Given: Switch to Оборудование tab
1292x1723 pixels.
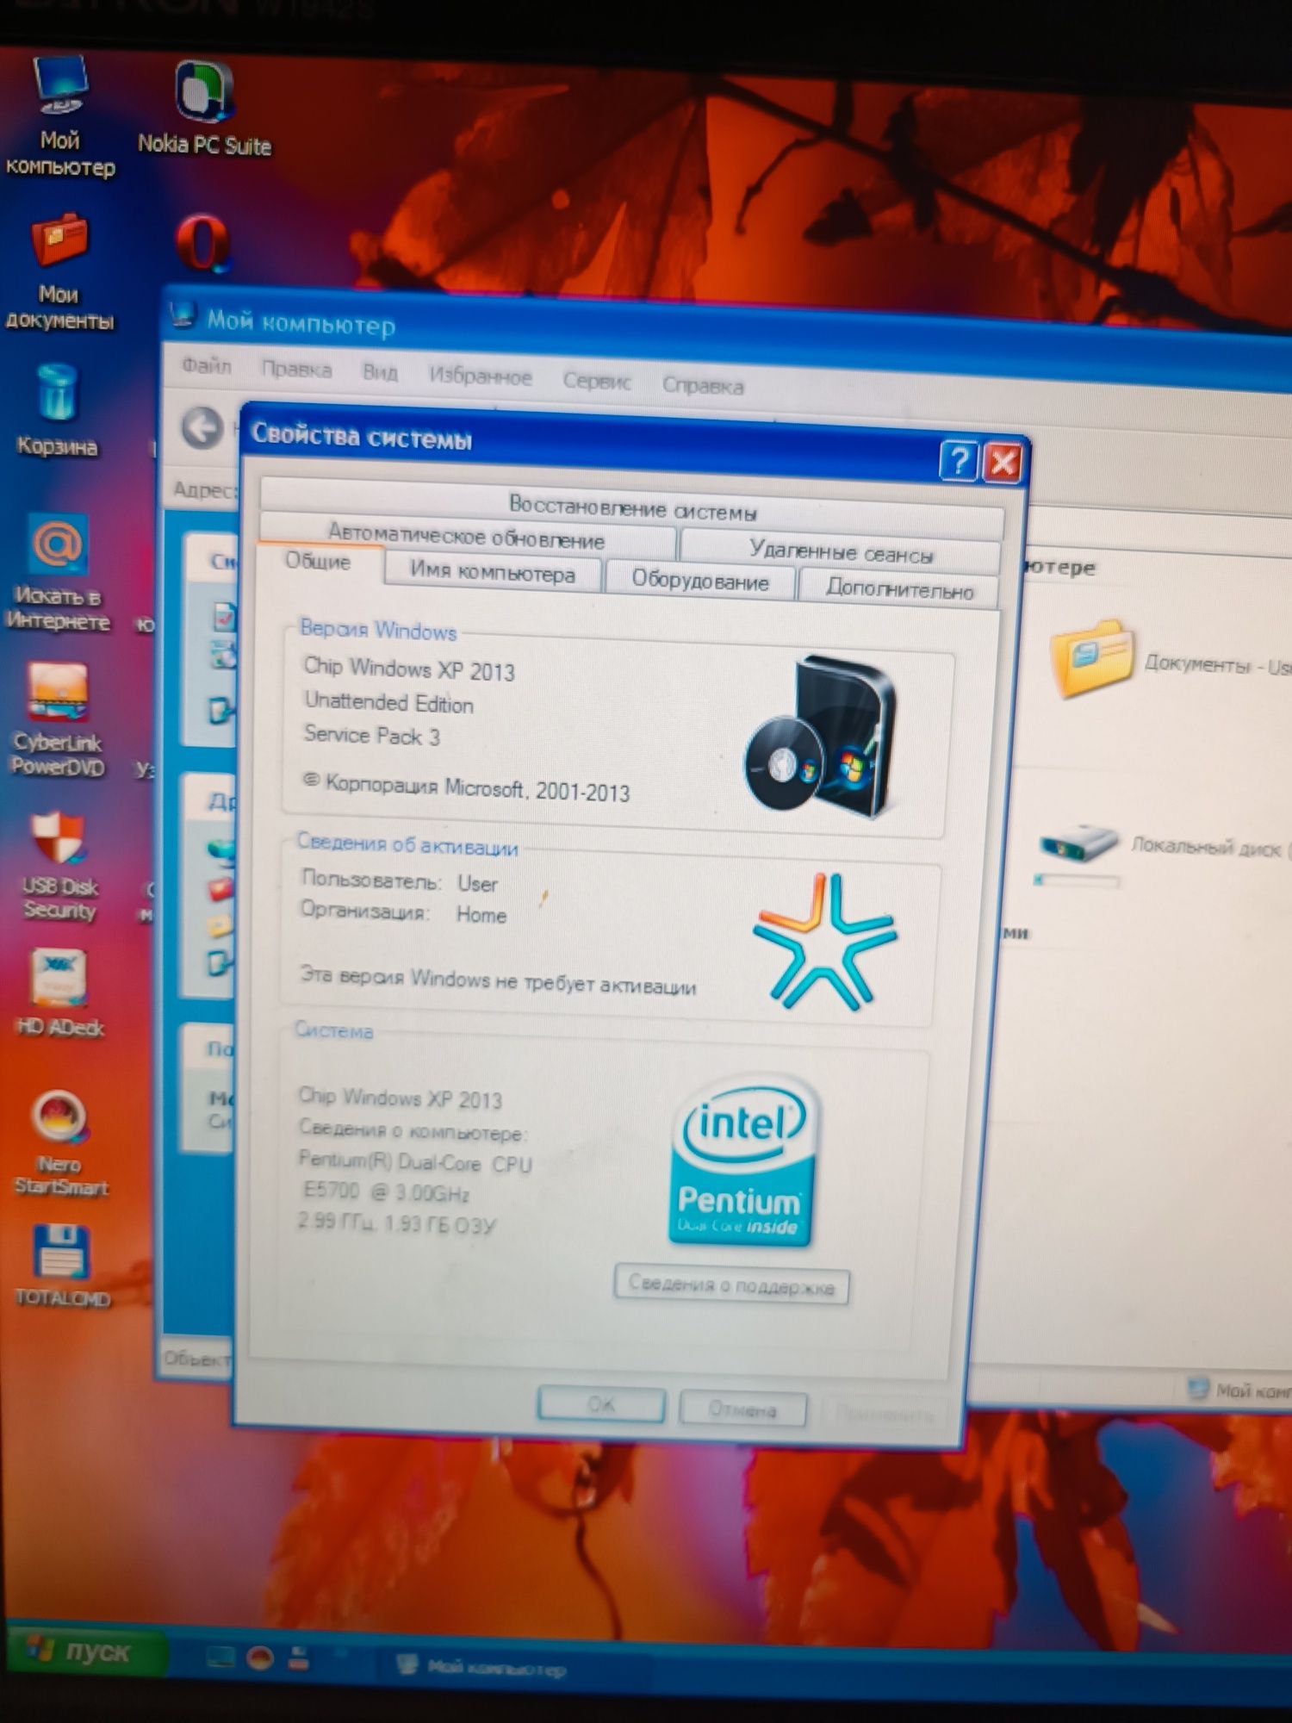Looking at the screenshot, I should click(x=699, y=580).
